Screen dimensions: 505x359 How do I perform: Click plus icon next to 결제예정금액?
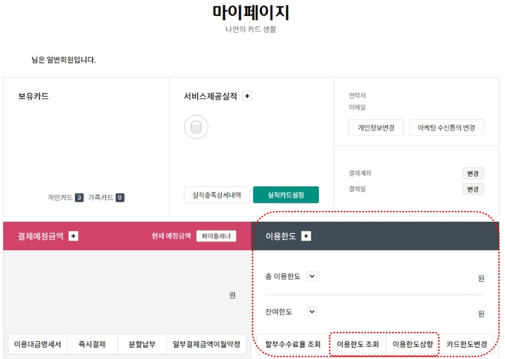tap(74, 236)
